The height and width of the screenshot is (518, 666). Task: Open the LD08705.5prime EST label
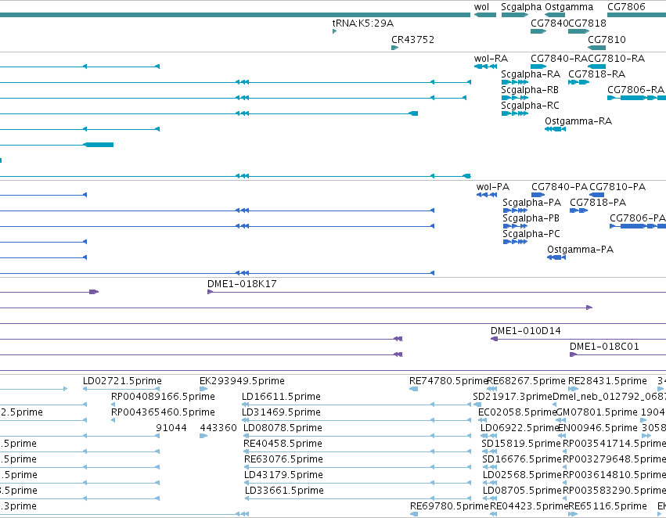coord(523,491)
